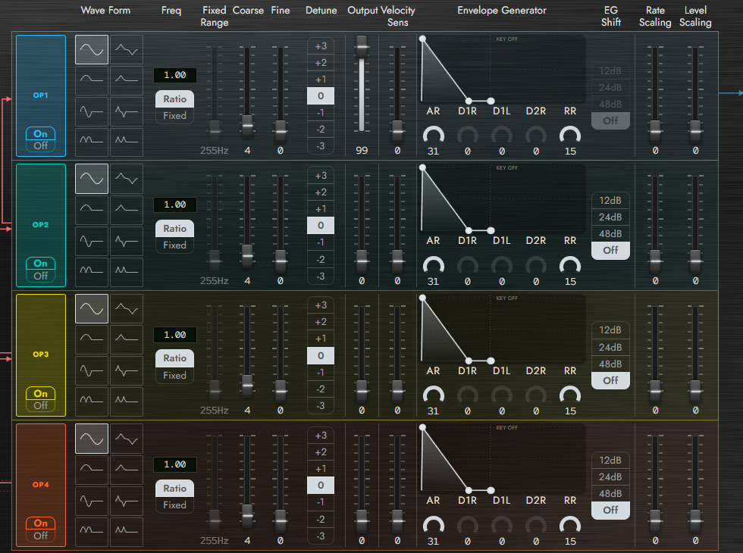Switch OP2 to On
The image size is (743, 553).
[40, 264]
